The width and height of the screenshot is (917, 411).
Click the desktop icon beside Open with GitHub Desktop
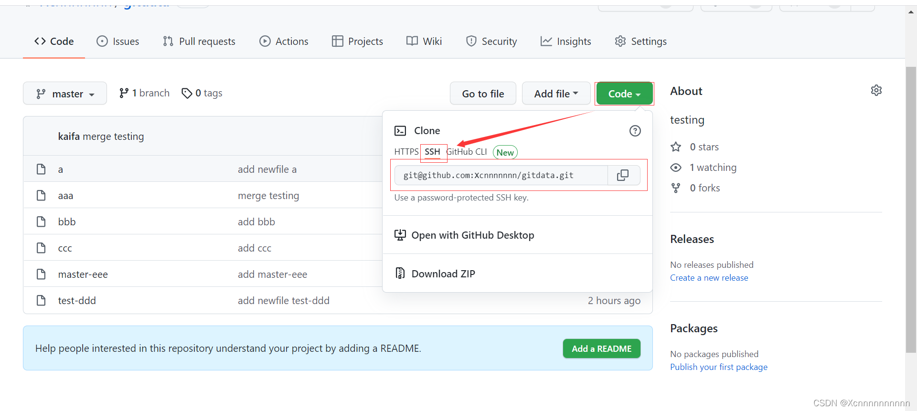coord(400,235)
